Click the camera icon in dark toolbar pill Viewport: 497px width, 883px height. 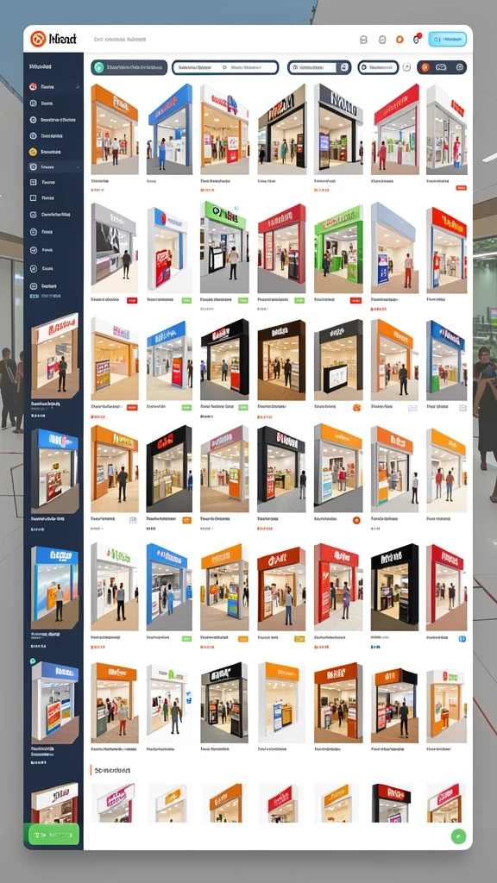(441, 67)
